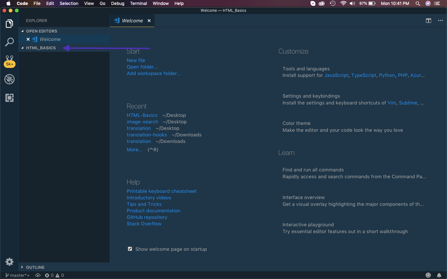Viewport: 447px width, 279px height.
Task: Open recent translation-hooks project
Action: click(x=147, y=135)
